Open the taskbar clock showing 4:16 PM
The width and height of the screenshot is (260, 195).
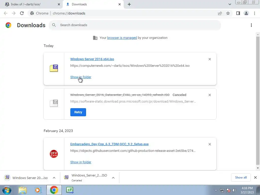247,190
